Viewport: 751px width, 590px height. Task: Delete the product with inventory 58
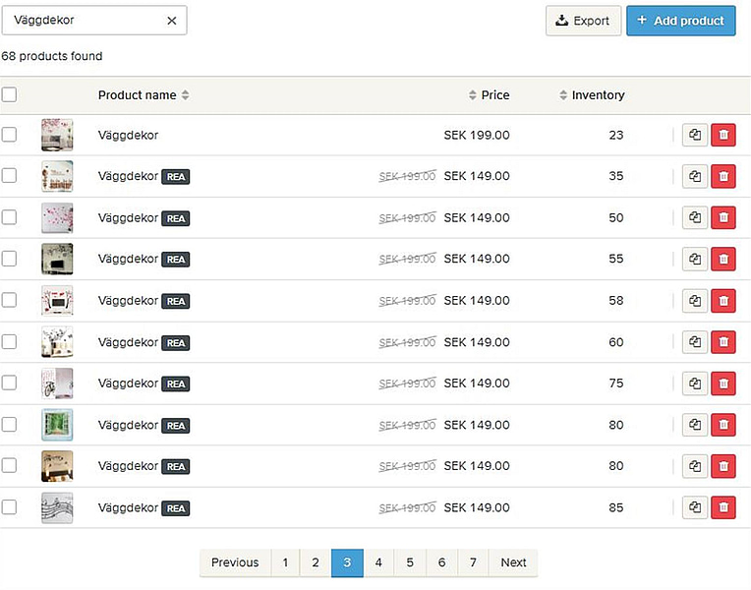[722, 300]
